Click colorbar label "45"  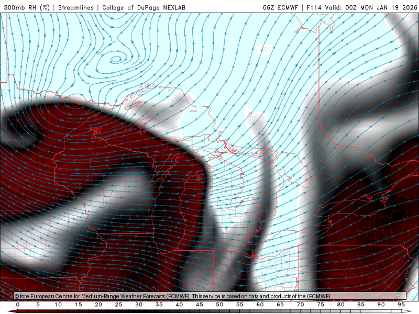pos(200,305)
